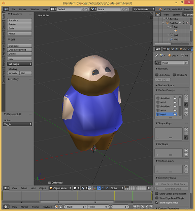Click the Blender info editor type icon
The image size is (195, 211).
6,9
